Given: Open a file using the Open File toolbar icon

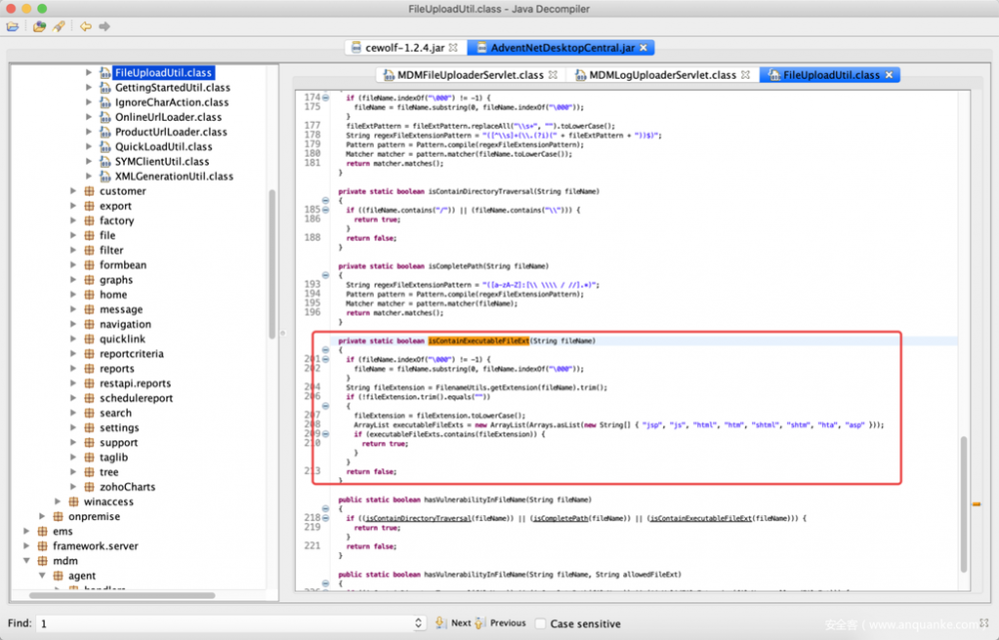Looking at the screenshot, I should point(12,27).
